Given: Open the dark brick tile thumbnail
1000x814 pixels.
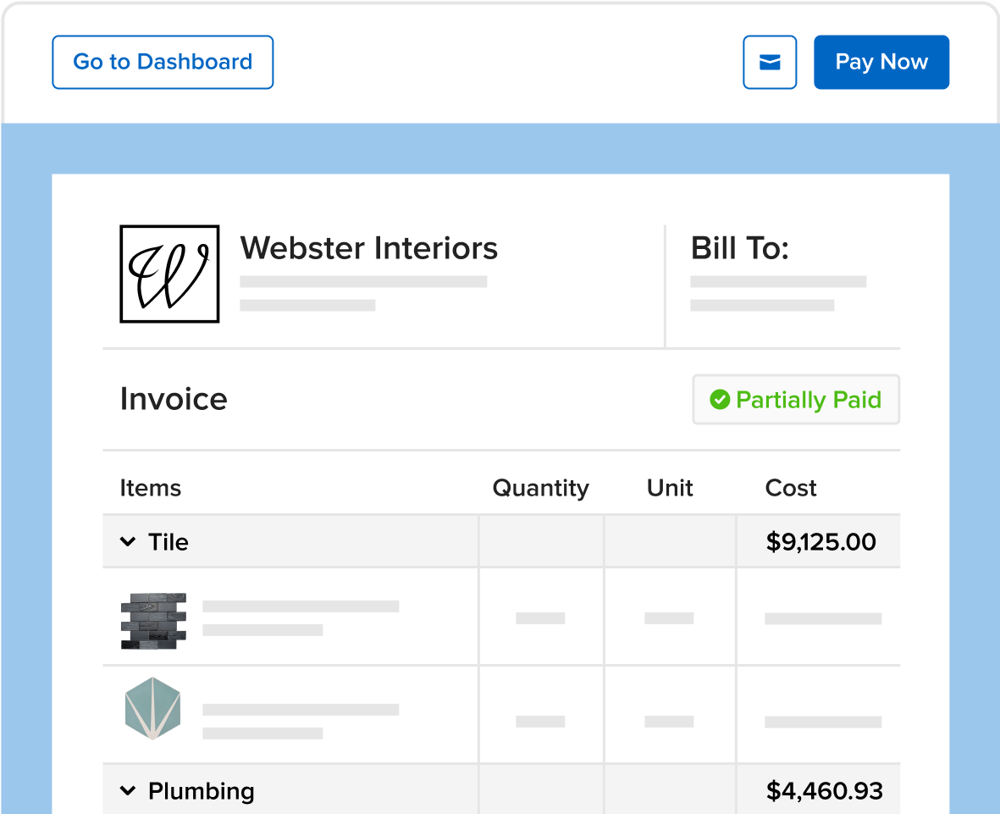Looking at the screenshot, I should 154,621.
